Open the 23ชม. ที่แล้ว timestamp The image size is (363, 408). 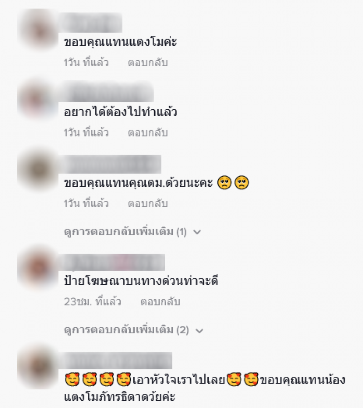coord(93,301)
